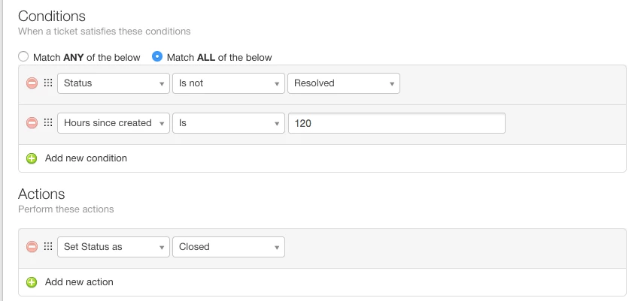Delete the Set Status as action
The height and width of the screenshot is (301, 641).
tap(32, 247)
